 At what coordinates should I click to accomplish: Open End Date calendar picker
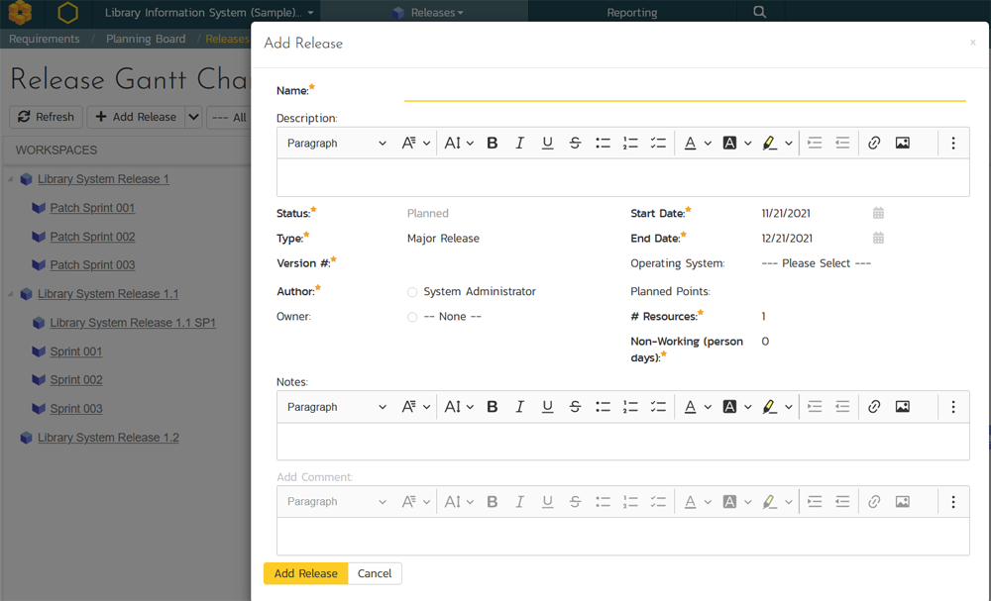878,238
